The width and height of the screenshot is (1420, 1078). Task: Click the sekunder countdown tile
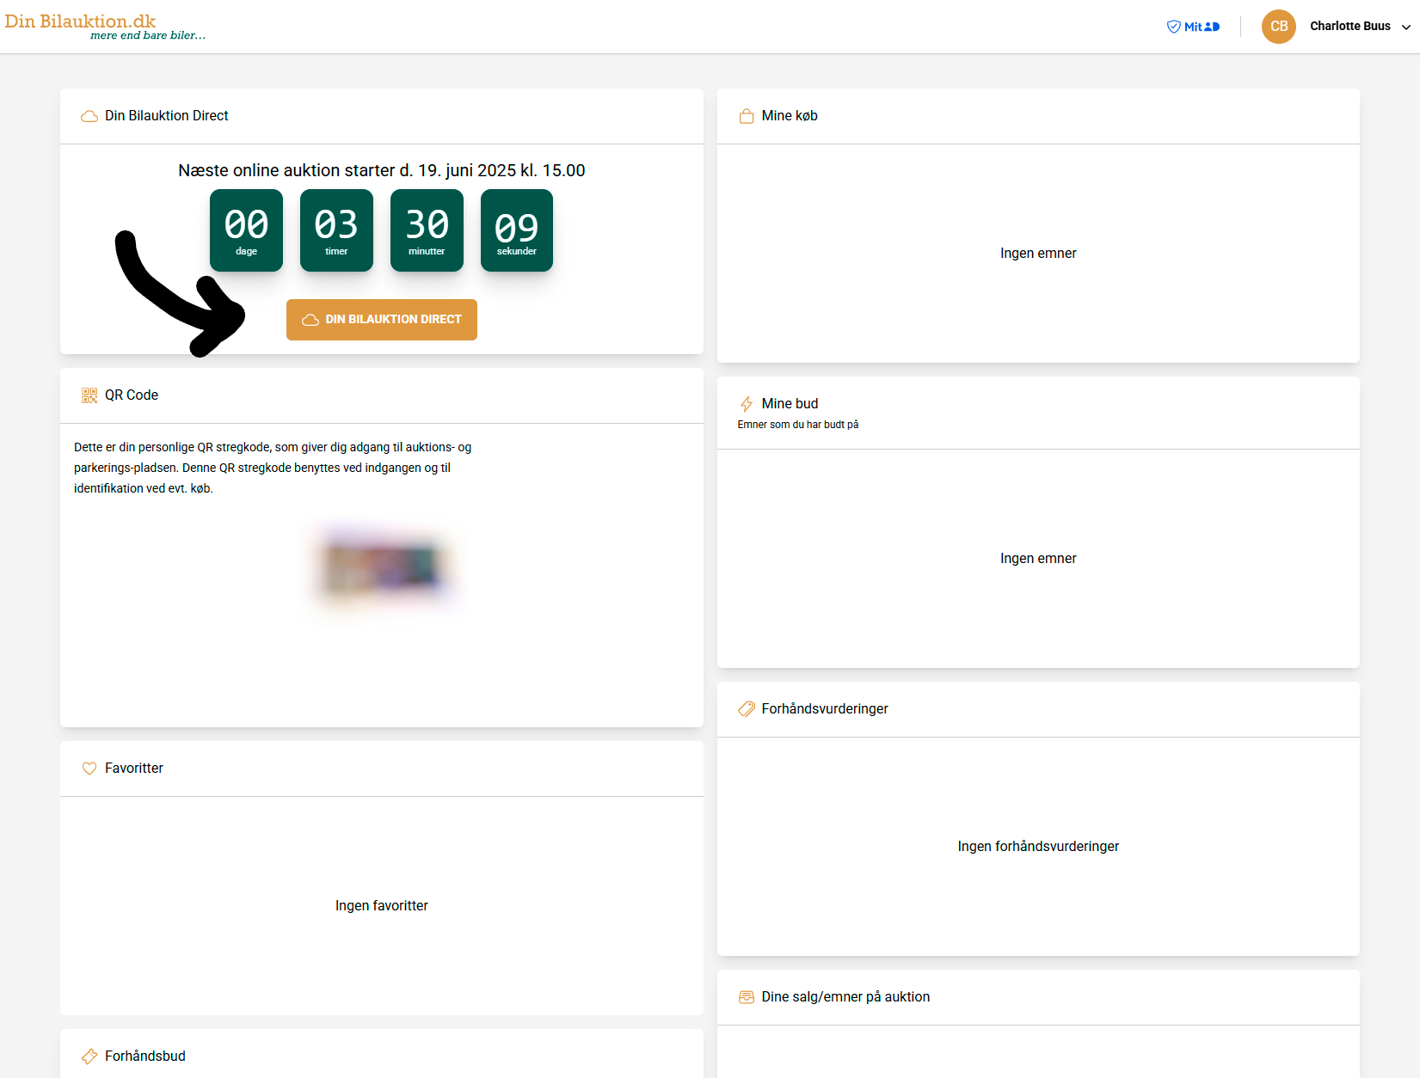516,230
